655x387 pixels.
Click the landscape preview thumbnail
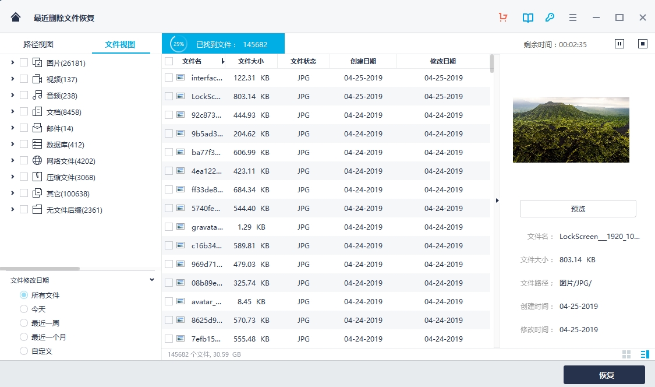point(571,130)
